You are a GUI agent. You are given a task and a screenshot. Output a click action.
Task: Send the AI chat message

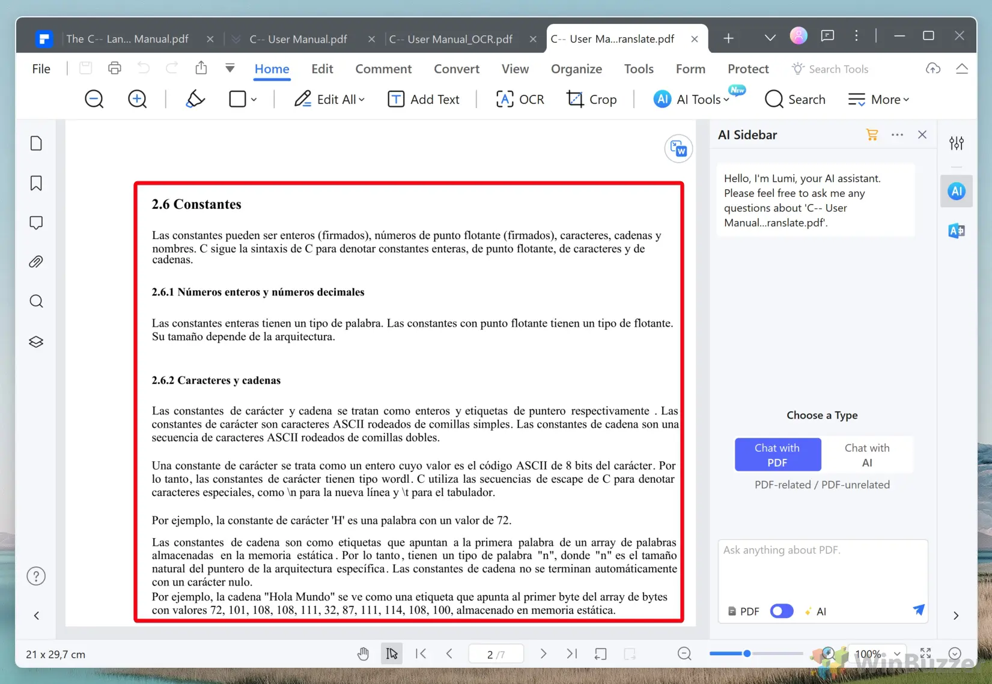918,610
